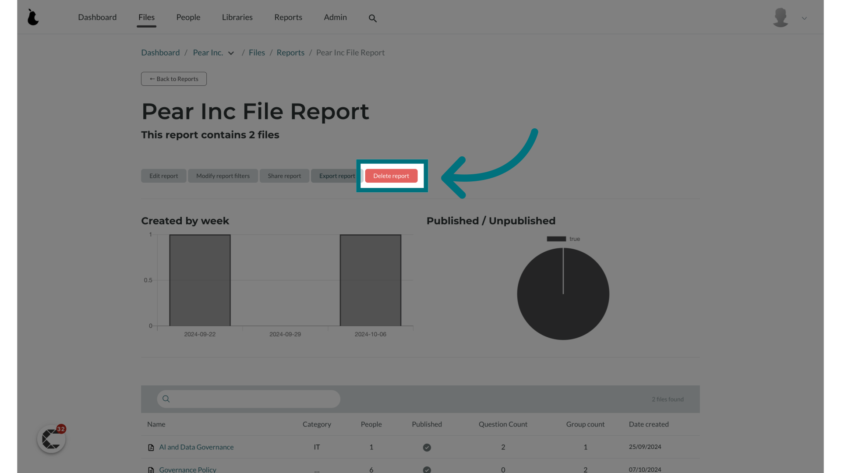
Task: Click the Export report icon
Action: tap(337, 176)
